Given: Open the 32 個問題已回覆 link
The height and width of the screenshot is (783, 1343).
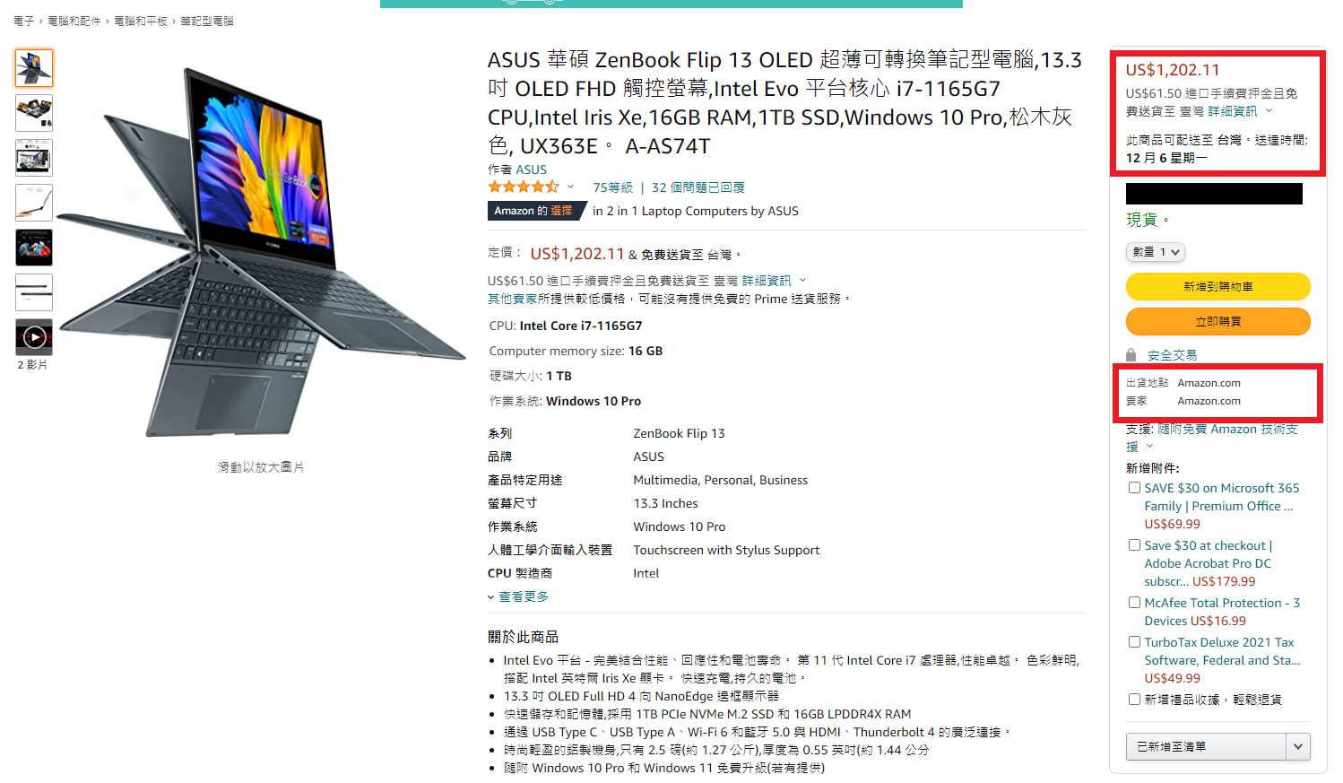Looking at the screenshot, I should pyautogui.click(x=698, y=187).
